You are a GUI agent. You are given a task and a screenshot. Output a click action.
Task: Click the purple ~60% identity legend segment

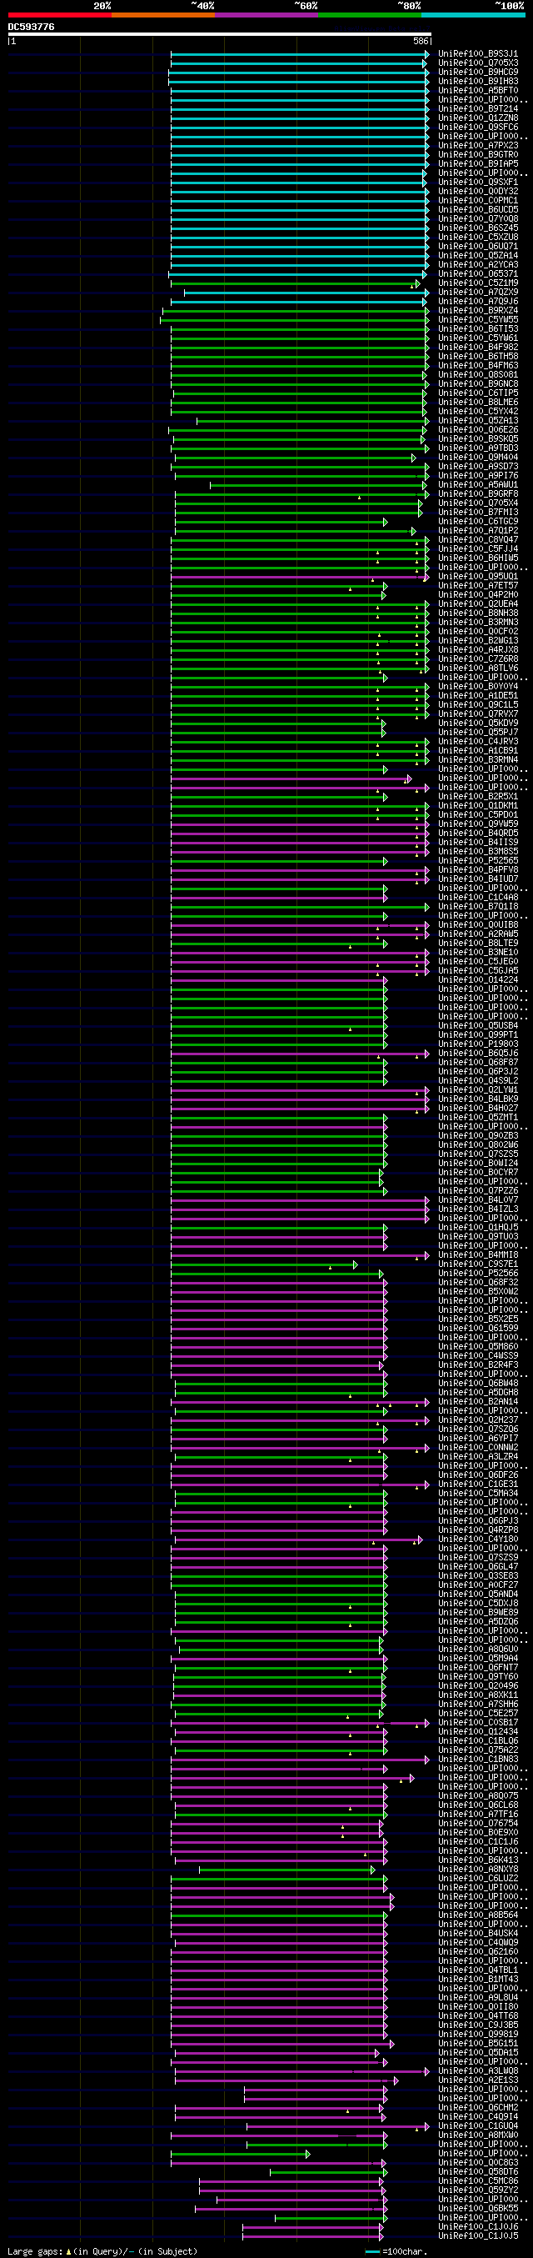click(266, 15)
